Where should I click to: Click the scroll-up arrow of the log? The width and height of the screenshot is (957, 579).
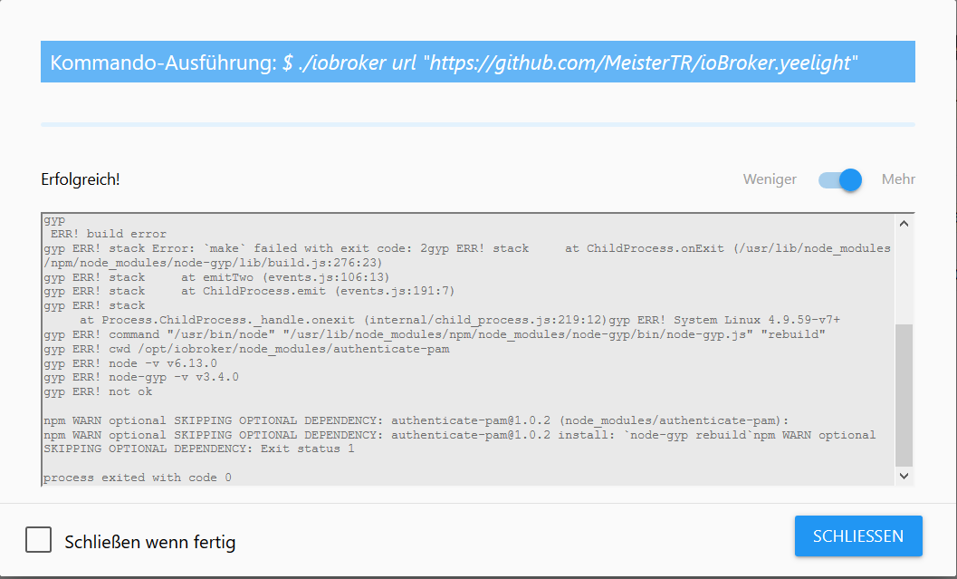904,224
